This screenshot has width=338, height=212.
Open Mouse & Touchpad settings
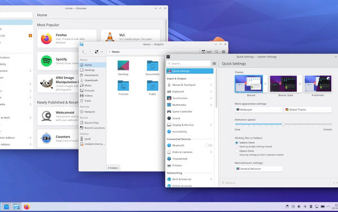point(190,85)
